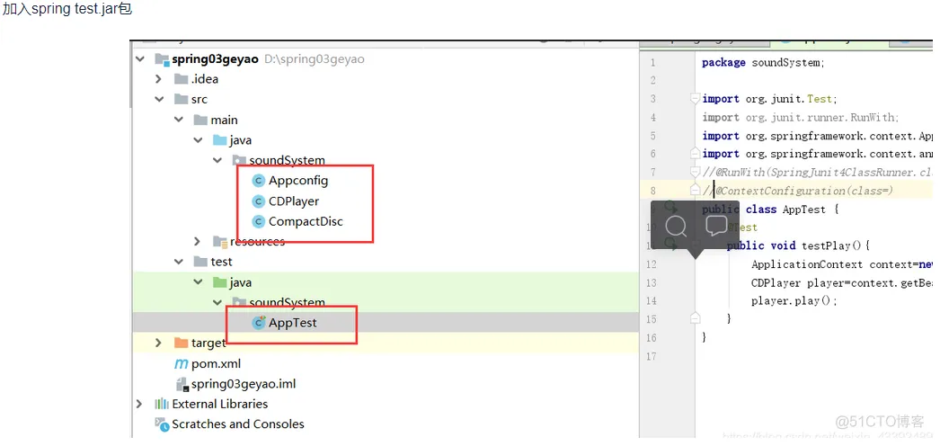The image size is (940, 446).
Task: Click the blue java sources folder icon
Action: tap(219, 140)
